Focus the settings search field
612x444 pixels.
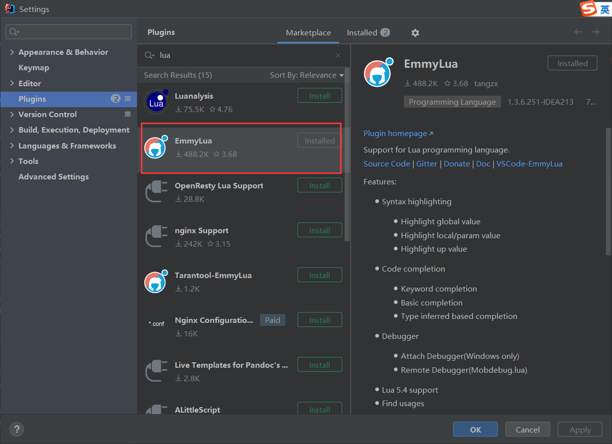click(69, 32)
